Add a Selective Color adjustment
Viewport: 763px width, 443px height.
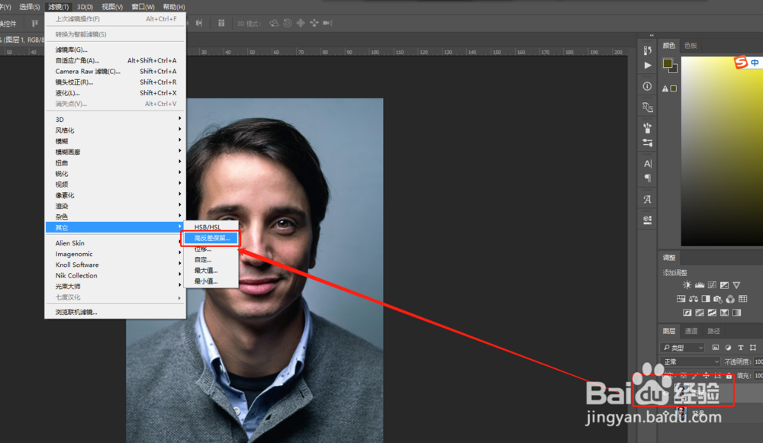click(x=725, y=312)
